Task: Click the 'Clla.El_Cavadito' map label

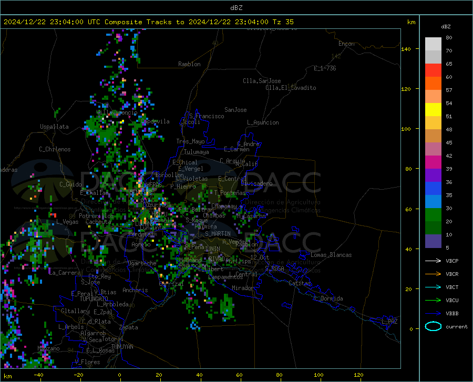Action: tap(291, 88)
